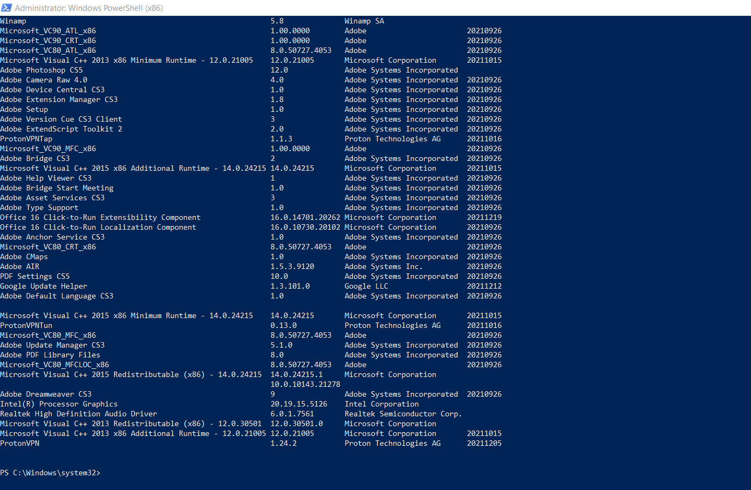Click the "Adobe Setup" entry

coord(24,110)
